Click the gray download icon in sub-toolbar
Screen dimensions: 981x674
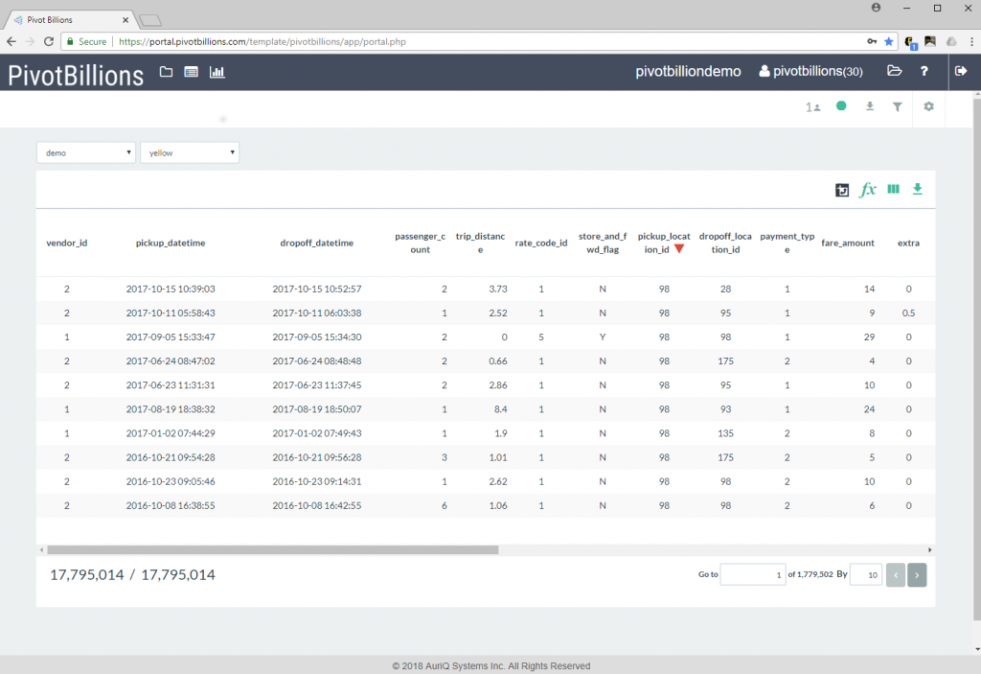point(870,106)
